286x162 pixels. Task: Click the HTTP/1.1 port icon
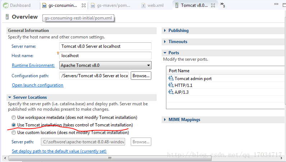(x=171, y=85)
